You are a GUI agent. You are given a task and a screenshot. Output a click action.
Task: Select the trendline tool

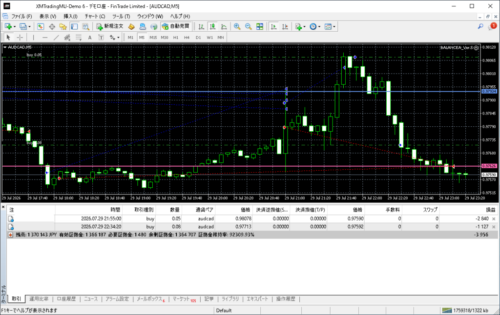tap(56, 38)
